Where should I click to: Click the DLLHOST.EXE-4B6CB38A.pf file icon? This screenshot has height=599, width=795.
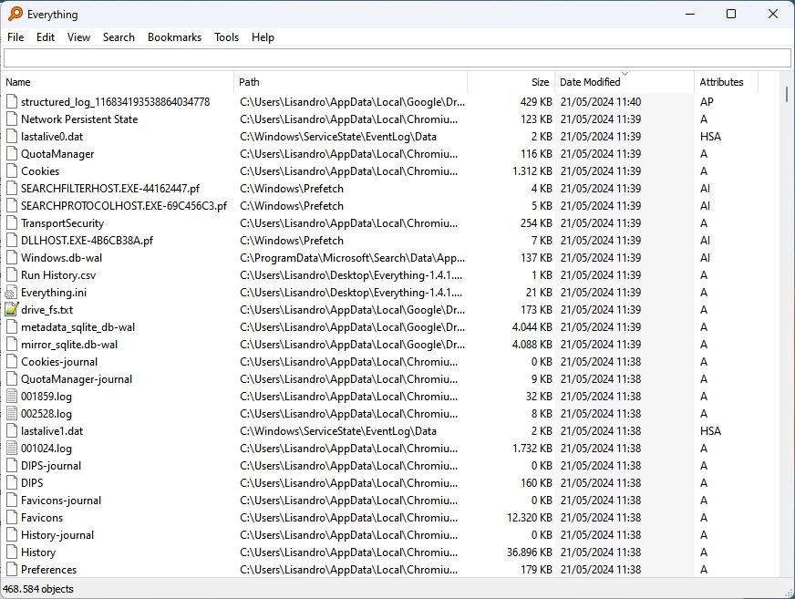(12, 241)
